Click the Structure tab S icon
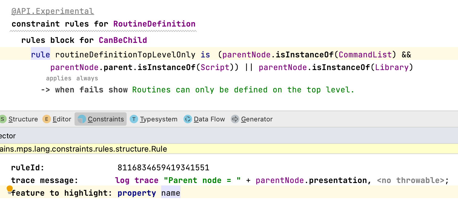This screenshot has width=458, height=209. [3, 119]
